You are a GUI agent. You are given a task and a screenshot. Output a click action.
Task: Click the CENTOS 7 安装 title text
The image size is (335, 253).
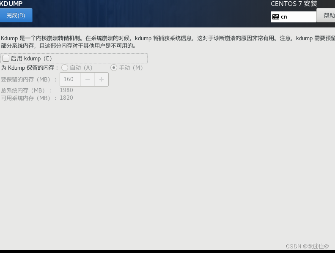[294, 4]
